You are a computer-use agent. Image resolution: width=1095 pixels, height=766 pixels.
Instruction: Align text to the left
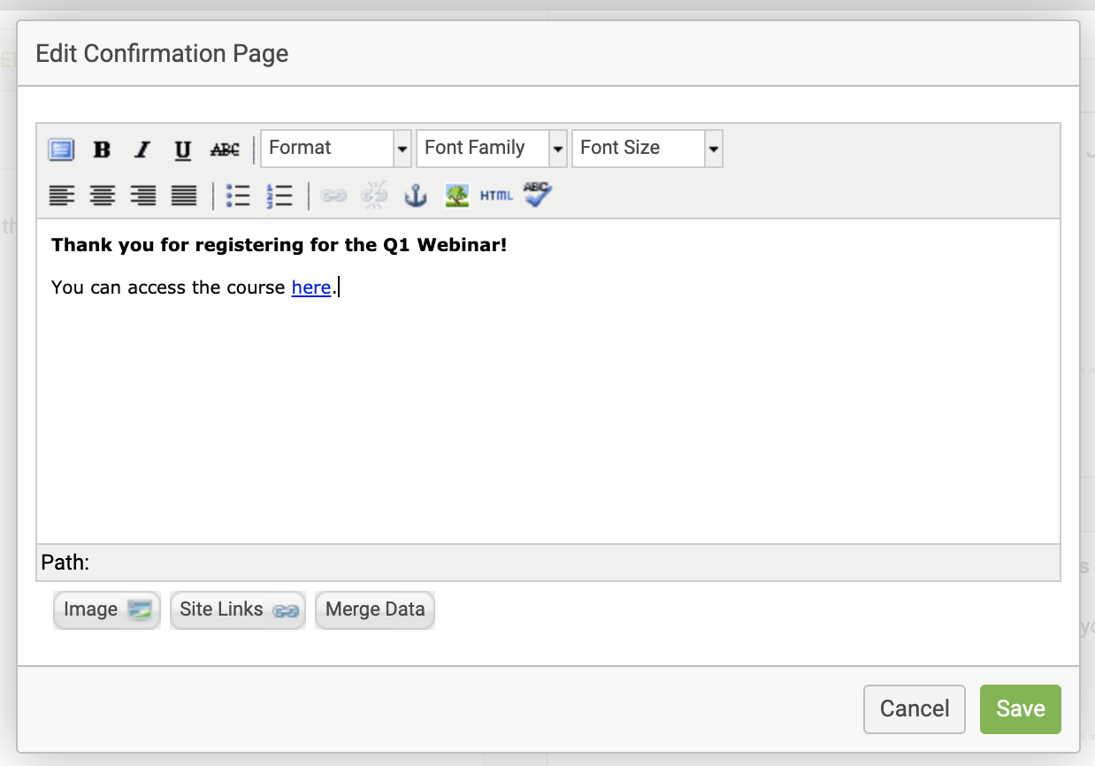[61, 195]
